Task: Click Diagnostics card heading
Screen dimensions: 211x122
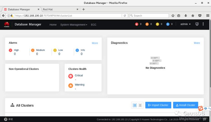Action: pos(119,43)
